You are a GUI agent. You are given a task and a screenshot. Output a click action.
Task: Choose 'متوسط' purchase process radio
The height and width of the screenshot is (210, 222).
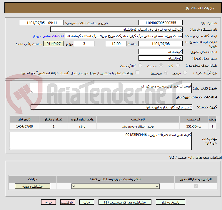click(166, 73)
